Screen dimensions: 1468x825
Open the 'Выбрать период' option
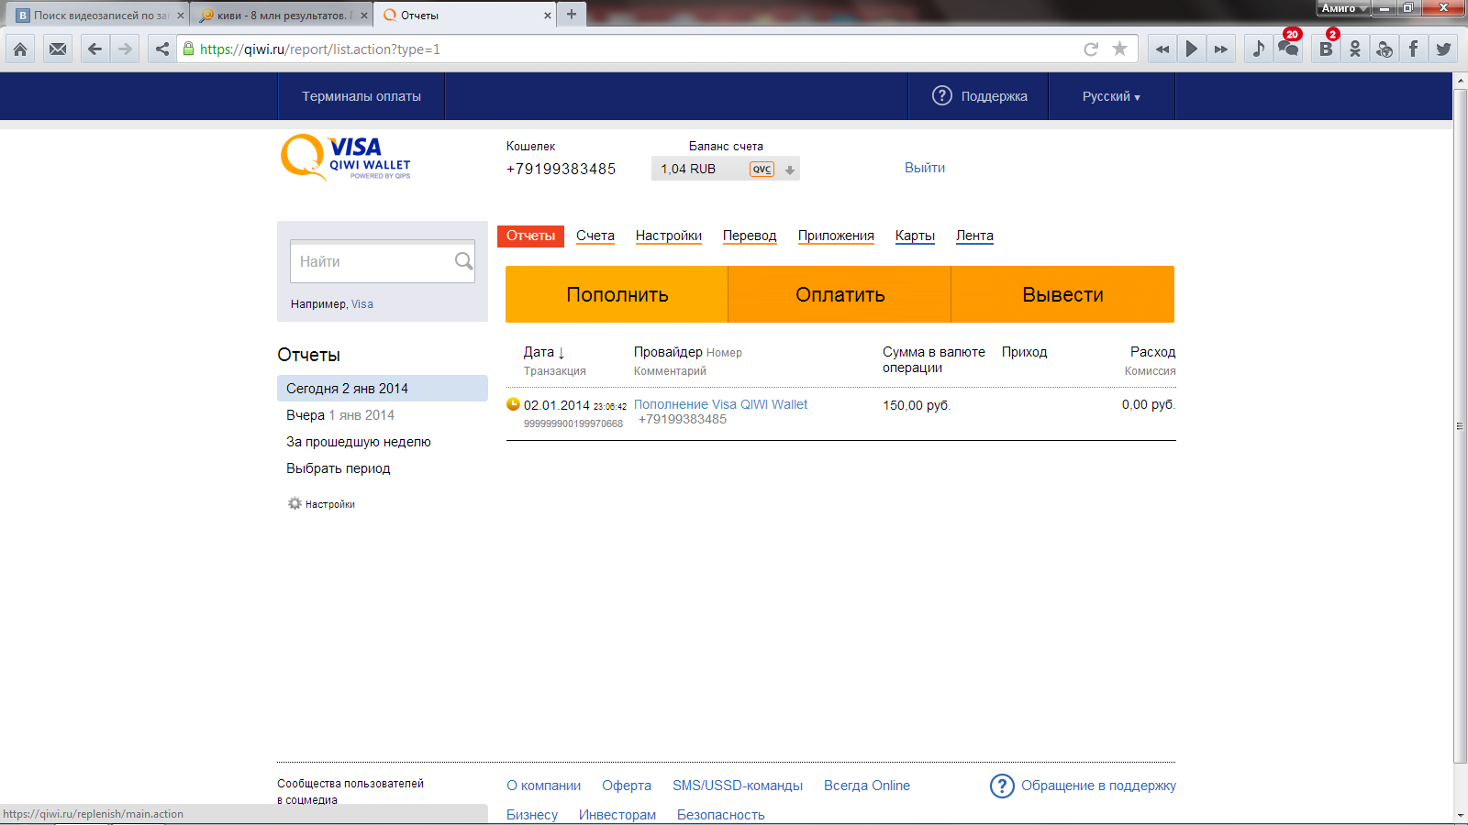pyautogui.click(x=339, y=468)
